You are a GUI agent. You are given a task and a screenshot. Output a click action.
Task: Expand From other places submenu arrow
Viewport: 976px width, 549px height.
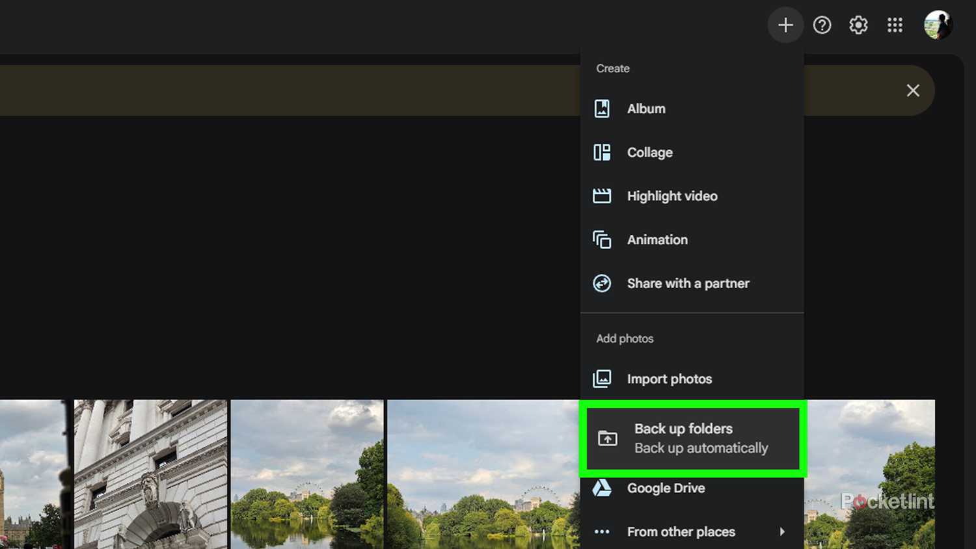(782, 531)
